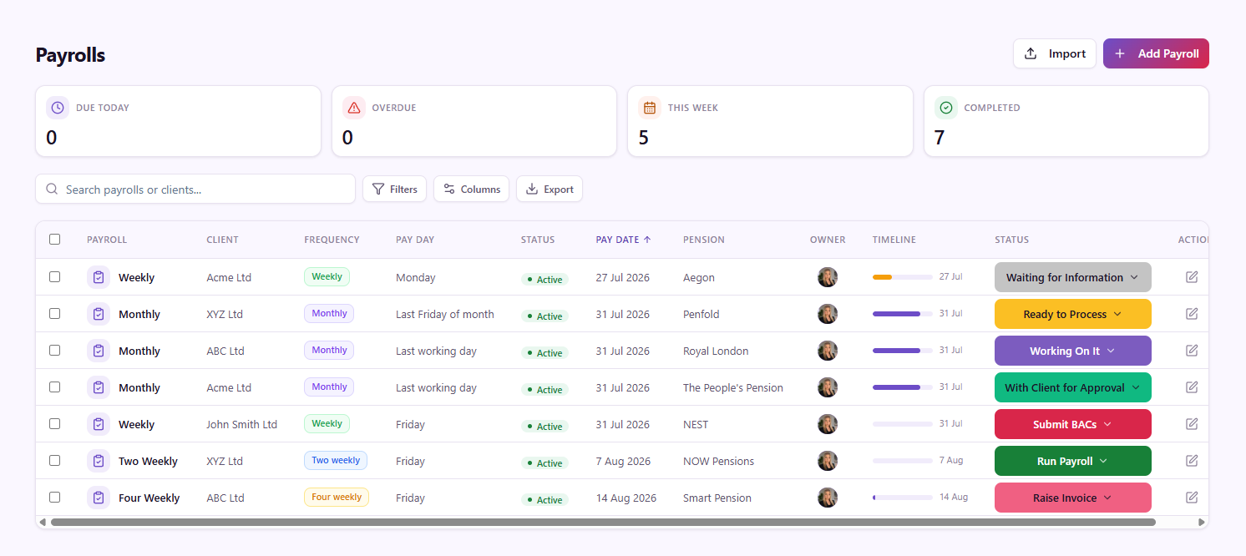
Task: Click the owner avatar in the Penfold row
Action: (x=828, y=314)
